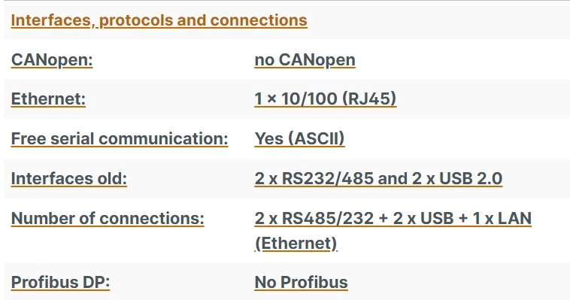Click the Number of connections: label
Viewport: 570px width, 300px height.
[108, 219]
